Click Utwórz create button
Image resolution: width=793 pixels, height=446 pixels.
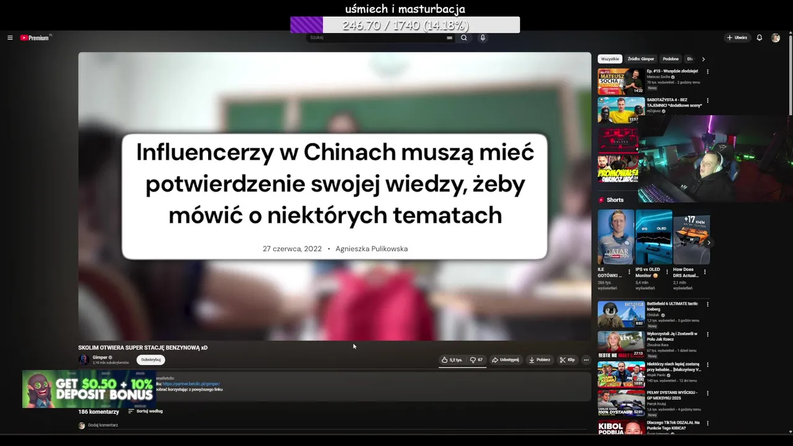[x=737, y=38]
